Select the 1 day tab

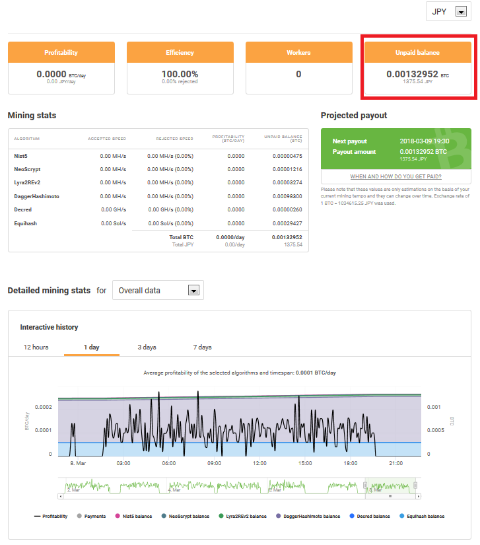click(x=92, y=347)
